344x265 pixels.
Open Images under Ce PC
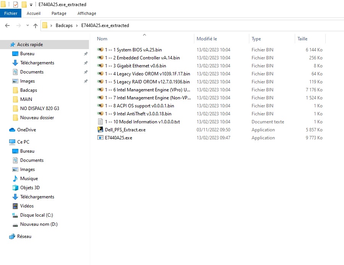pyautogui.click(x=27, y=169)
